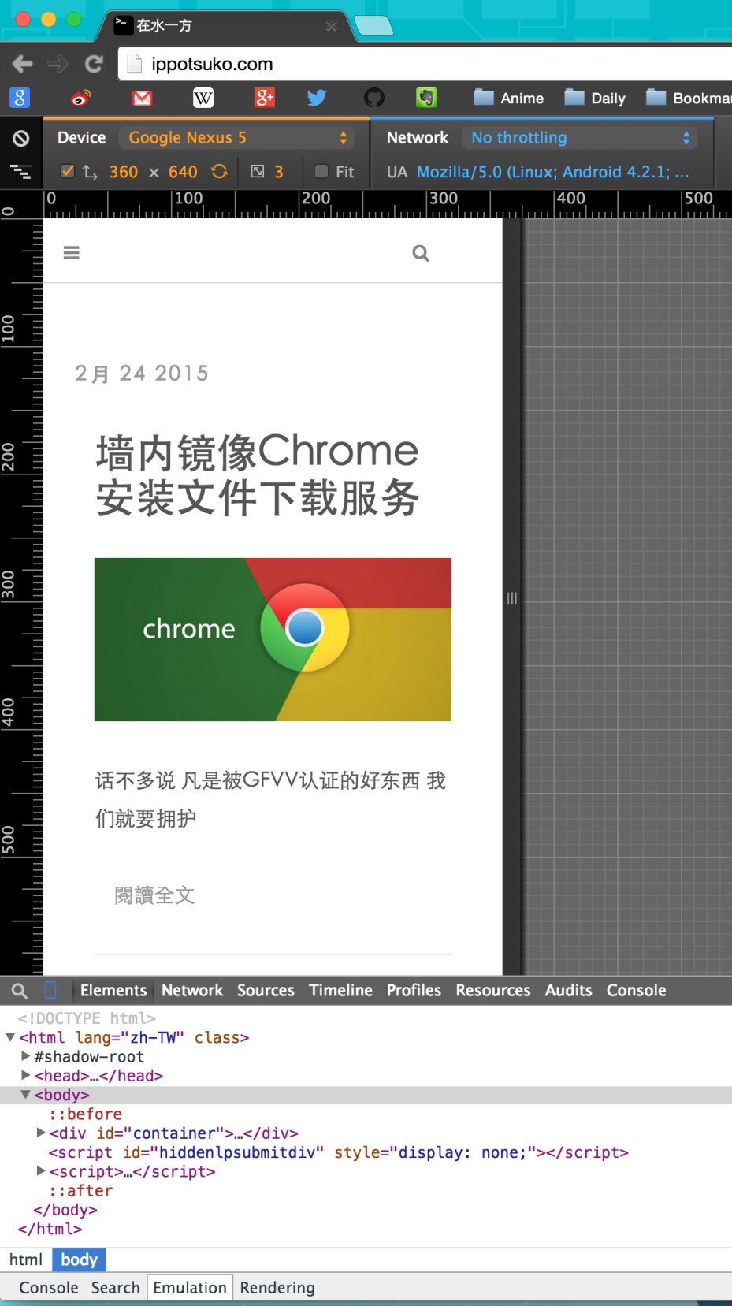Expand the head element node

26,1076
